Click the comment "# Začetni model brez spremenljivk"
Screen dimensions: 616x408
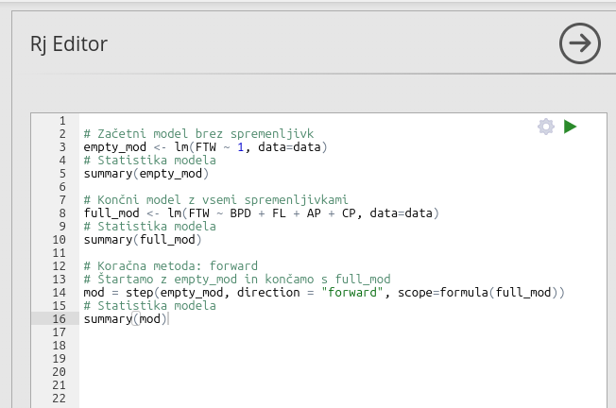tap(198, 133)
